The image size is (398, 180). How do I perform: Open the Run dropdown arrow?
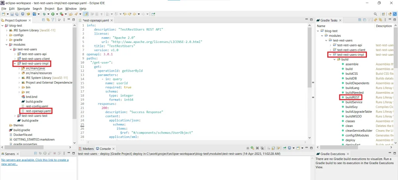pyautogui.click(x=57, y=14)
